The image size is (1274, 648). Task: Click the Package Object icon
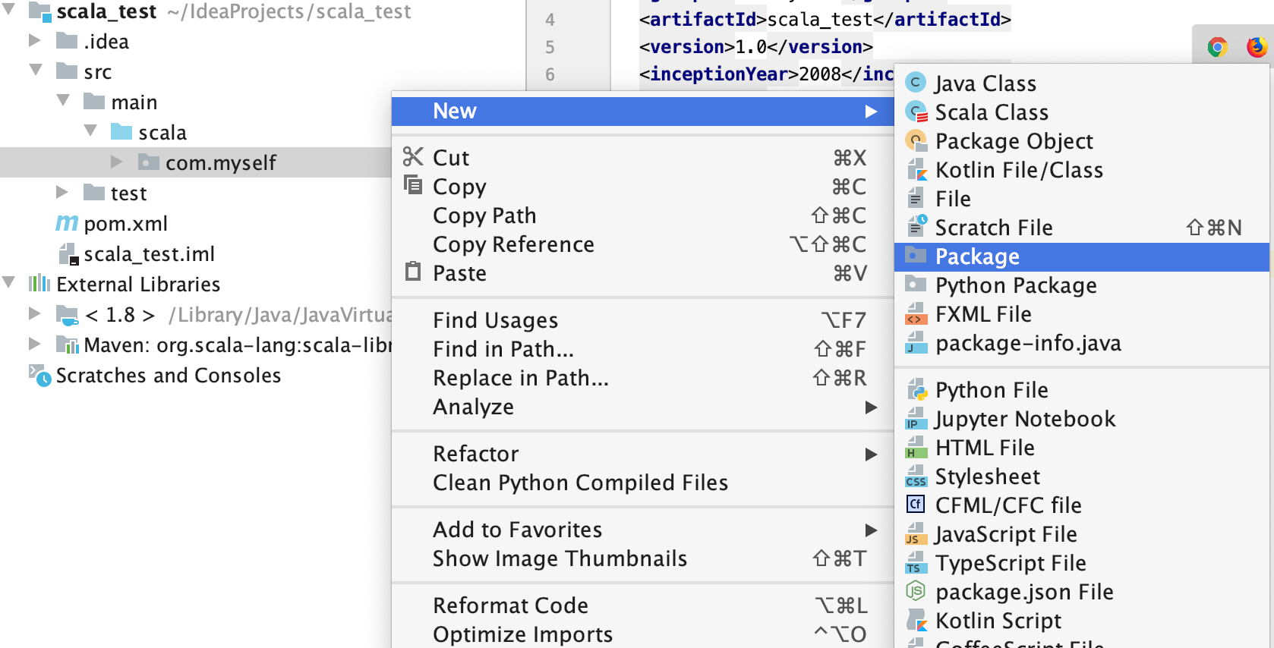click(916, 141)
